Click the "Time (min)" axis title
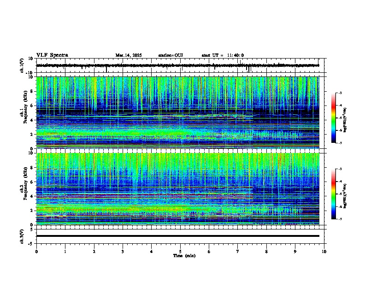Screen dimensions: 365x282 pos(184,256)
